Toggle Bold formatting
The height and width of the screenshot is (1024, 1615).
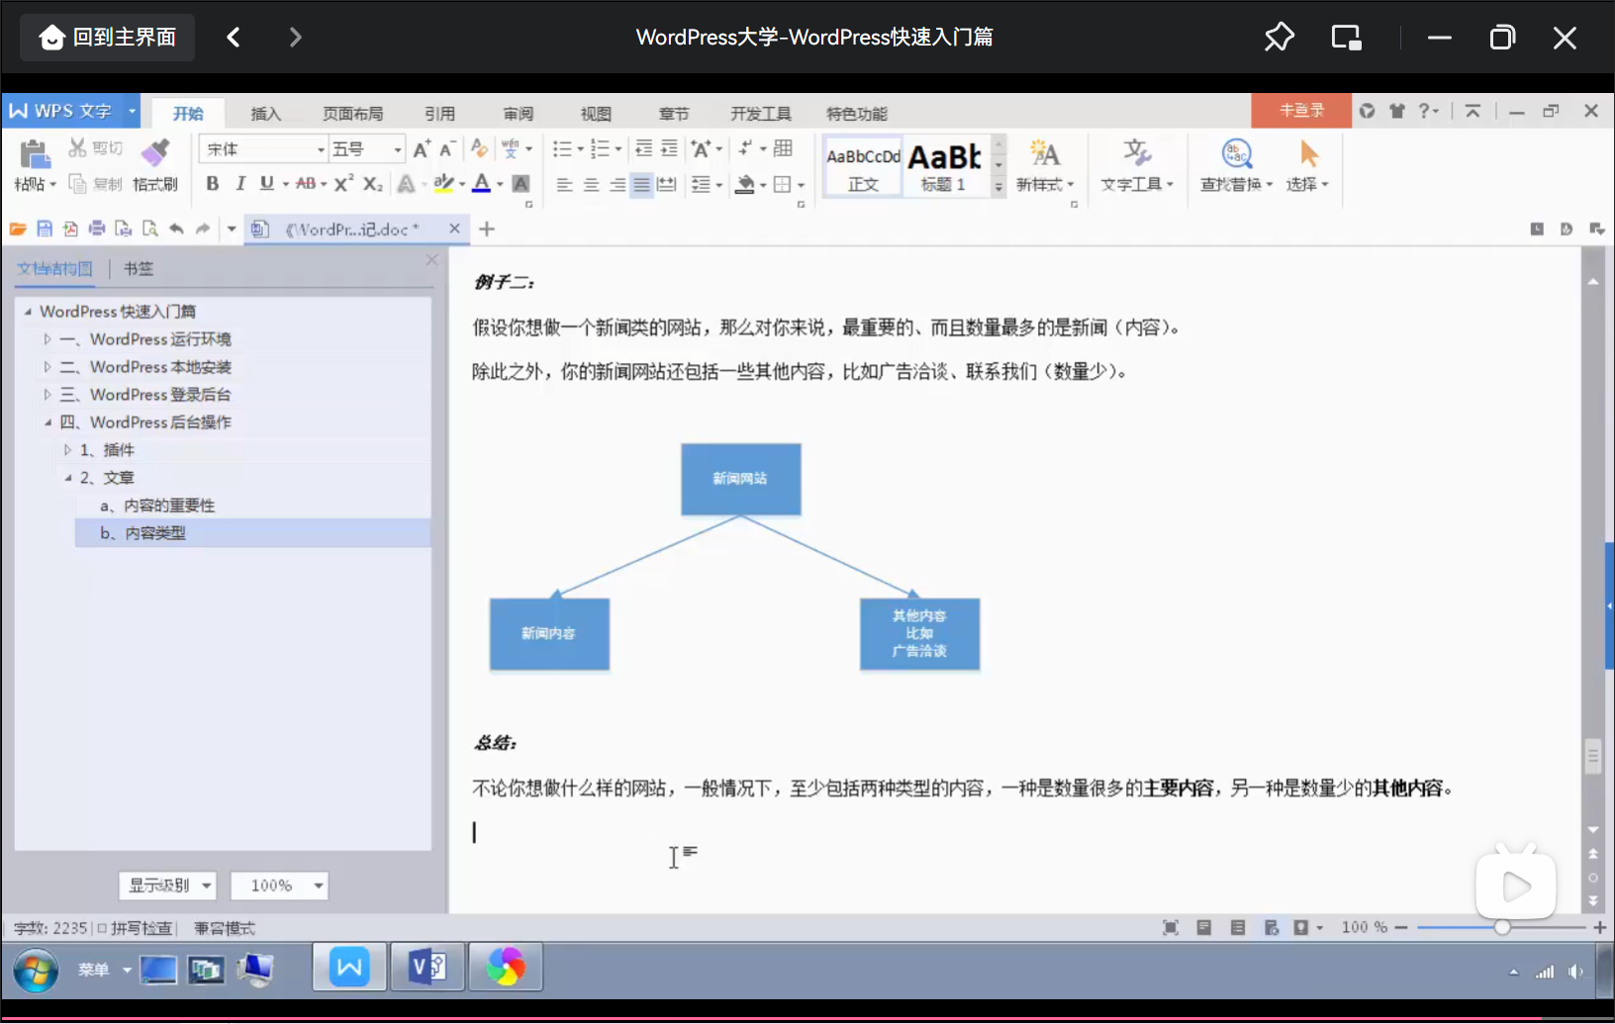pyautogui.click(x=212, y=184)
